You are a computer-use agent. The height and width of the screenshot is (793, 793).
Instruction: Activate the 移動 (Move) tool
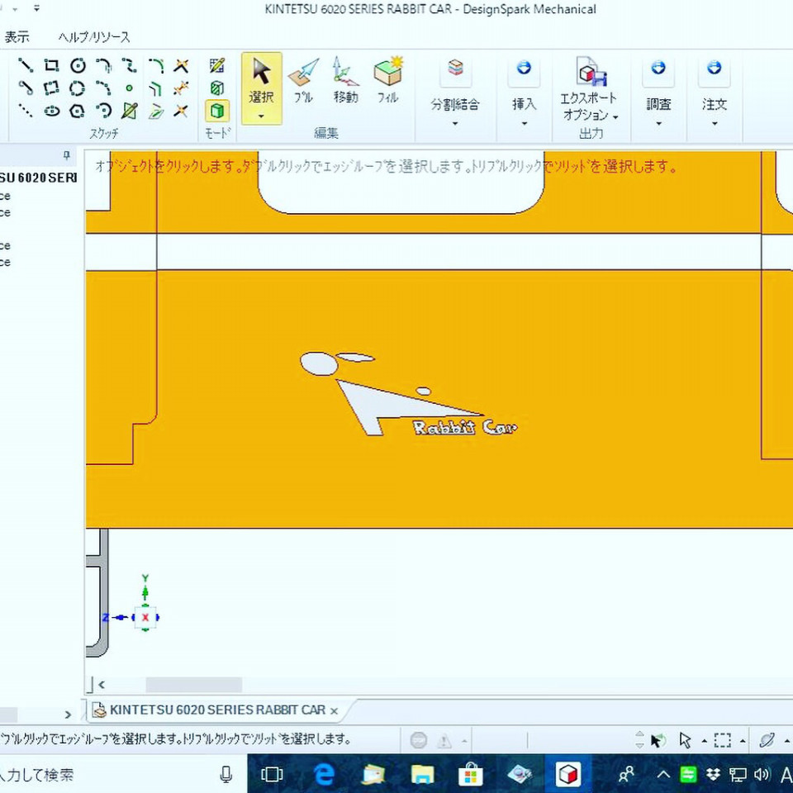coord(345,80)
